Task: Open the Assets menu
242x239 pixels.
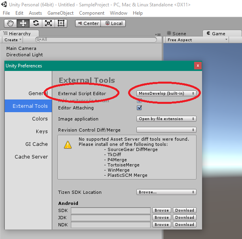Action: pos(35,13)
